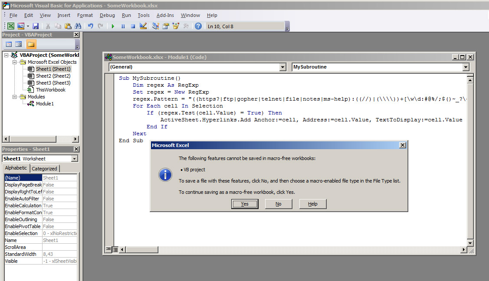Open Find with the binoculars icon

78,26
